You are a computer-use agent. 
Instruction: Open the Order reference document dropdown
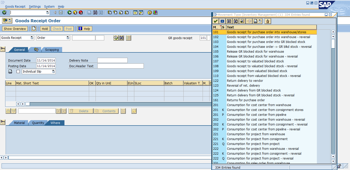(68, 38)
